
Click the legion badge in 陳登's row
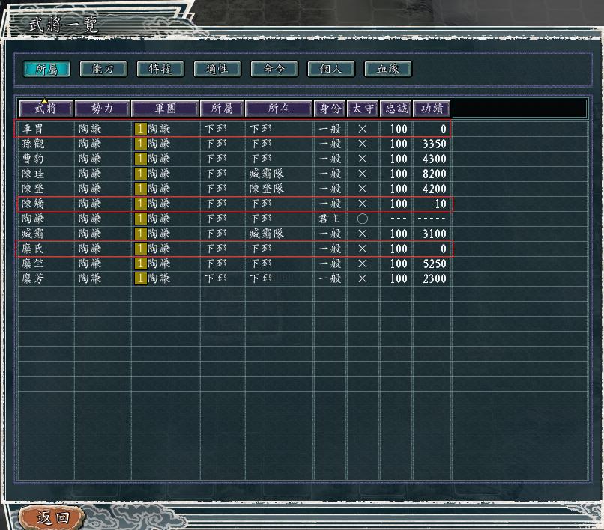point(141,189)
